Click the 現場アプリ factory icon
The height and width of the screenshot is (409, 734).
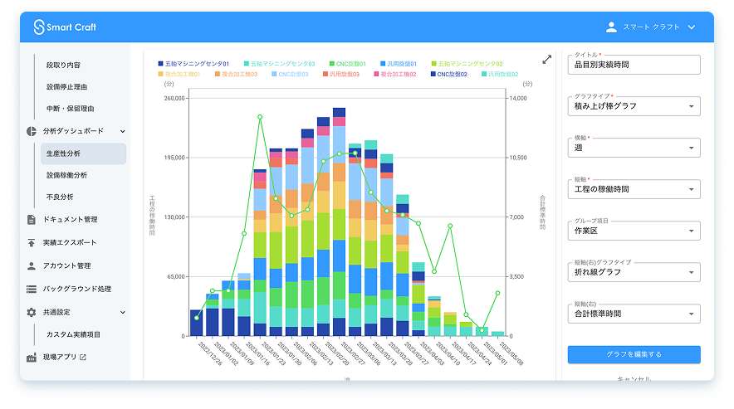pyautogui.click(x=32, y=357)
